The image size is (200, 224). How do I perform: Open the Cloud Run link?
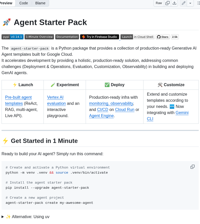[x=125, y=109]
